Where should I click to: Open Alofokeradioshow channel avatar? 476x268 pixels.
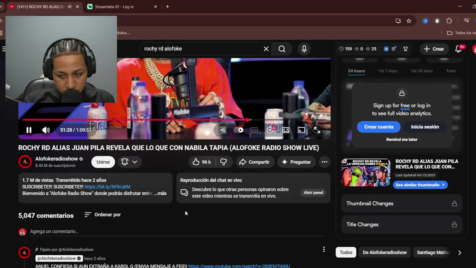pos(25,162)
